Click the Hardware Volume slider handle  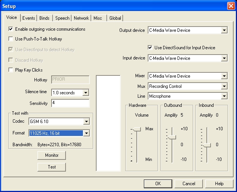[136, 130]
